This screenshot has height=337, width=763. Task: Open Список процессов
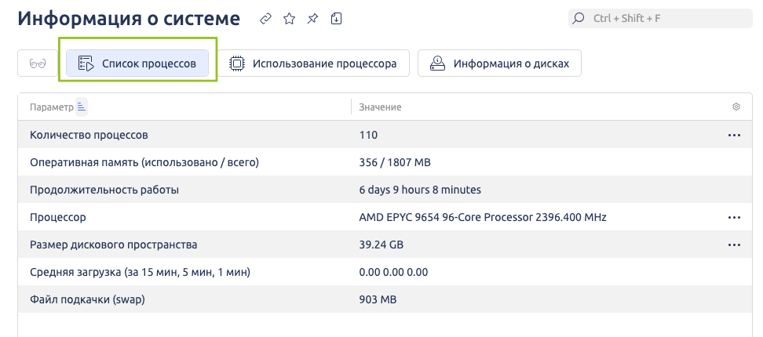pos(137,63)
